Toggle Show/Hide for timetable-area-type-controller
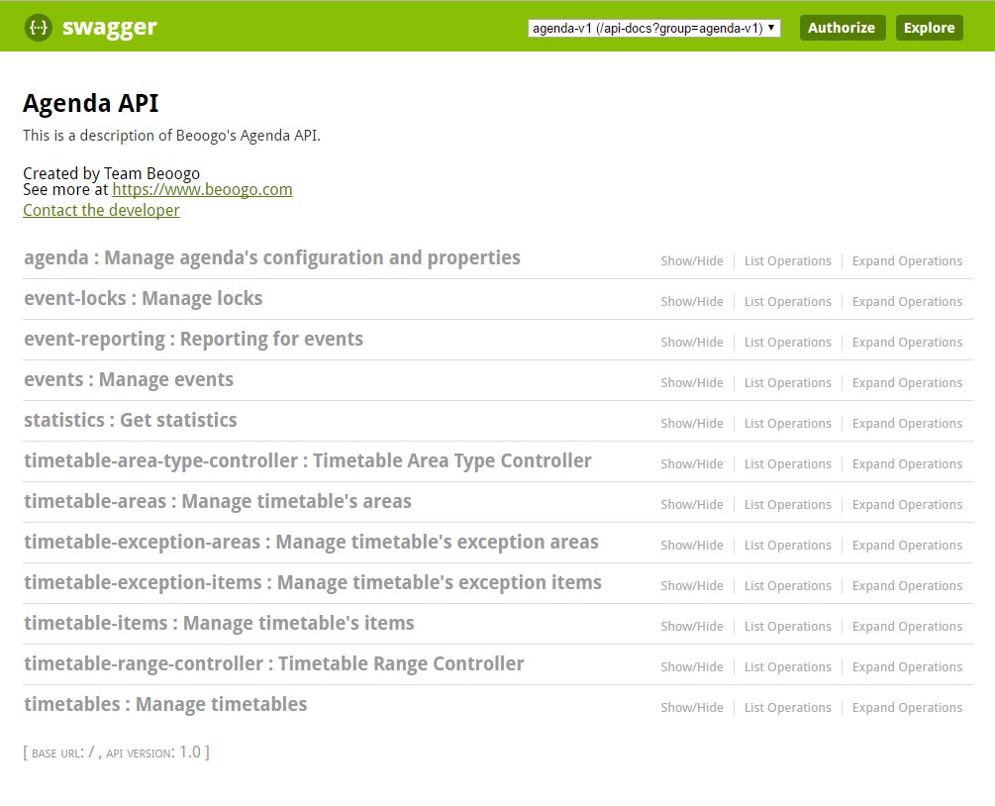The image size is (995, 806). click(692, 464)
